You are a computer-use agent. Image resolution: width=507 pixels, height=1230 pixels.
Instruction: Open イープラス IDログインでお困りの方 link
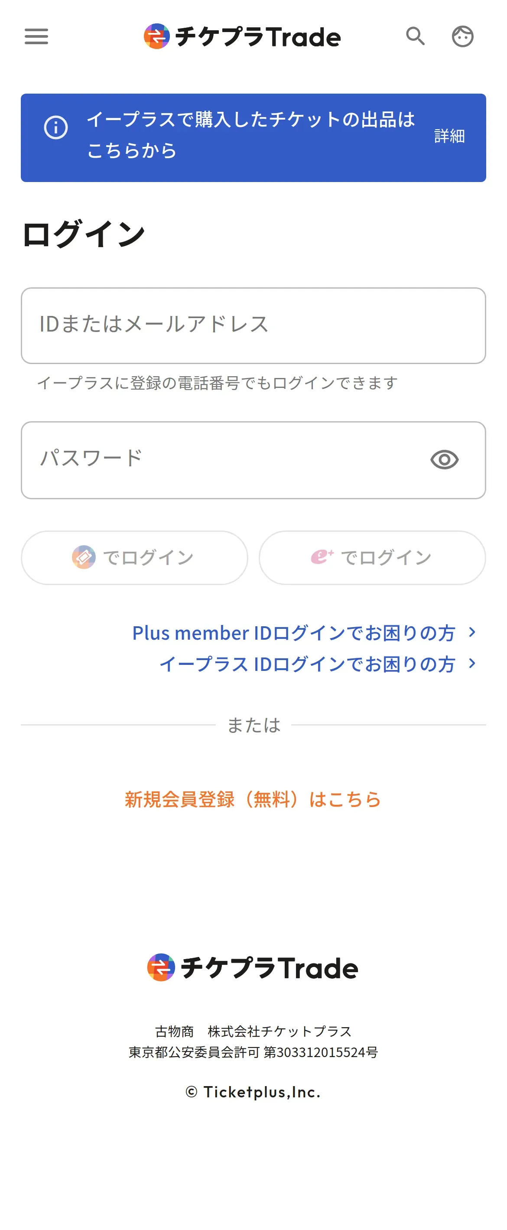tap(307, 664)
